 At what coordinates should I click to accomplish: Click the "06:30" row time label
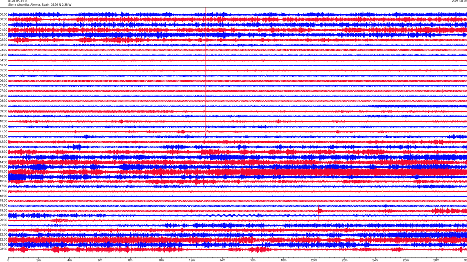tap(3, 81)
